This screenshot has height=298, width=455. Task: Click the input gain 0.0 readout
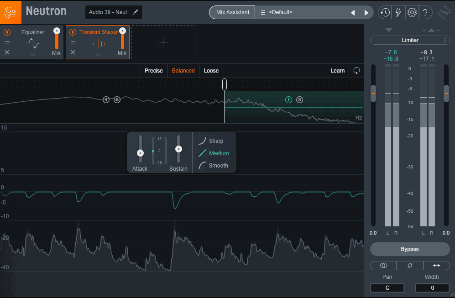pyautogui.click(x=373, y=233)
